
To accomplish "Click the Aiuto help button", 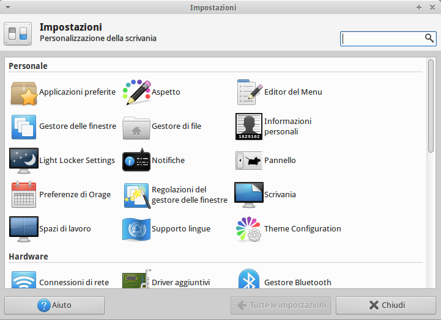I will click(x=54, y=305).
